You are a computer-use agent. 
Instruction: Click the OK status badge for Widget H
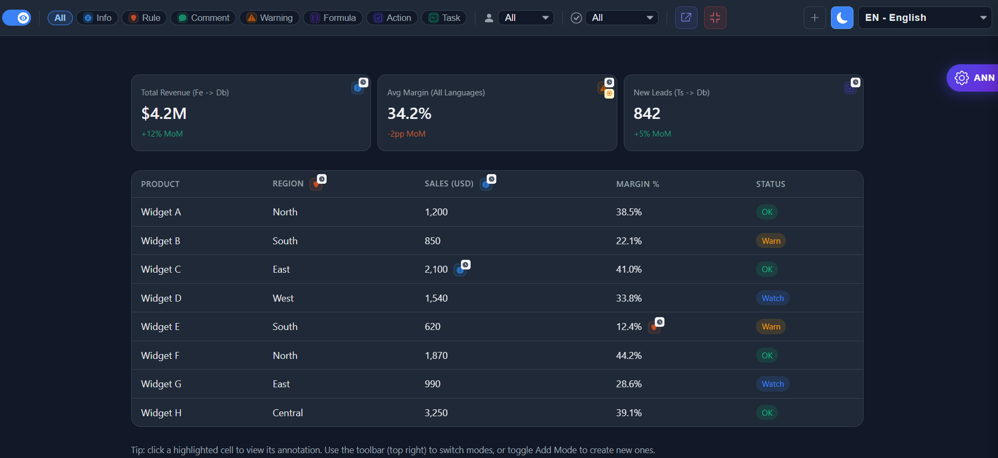pos(767,413)
